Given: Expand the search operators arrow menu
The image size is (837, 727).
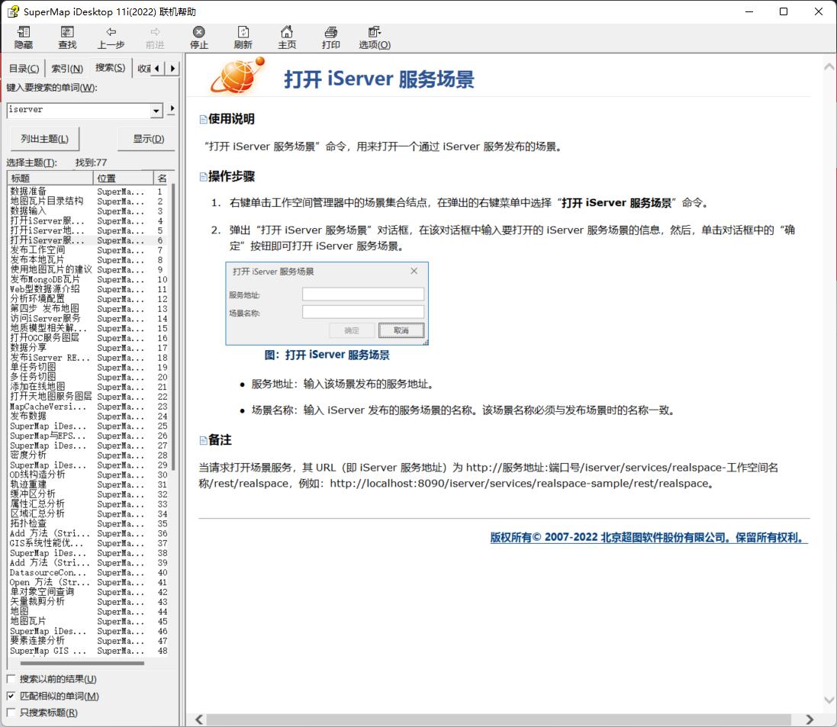Looking at the screenshot, I should click(172, 109).
